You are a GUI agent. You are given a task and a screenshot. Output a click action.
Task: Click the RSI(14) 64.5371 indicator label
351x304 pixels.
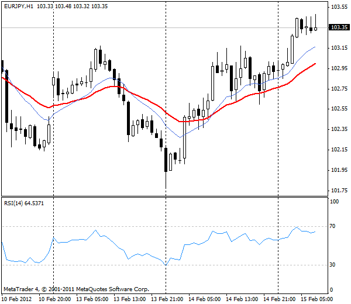click(24, 203)
